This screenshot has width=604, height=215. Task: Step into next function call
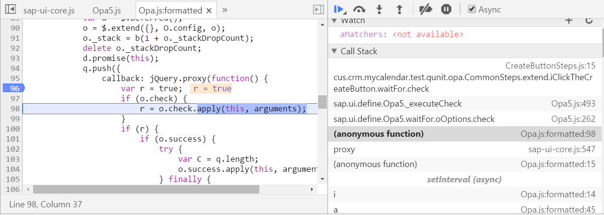pyautogui.click(x=379, y=9)
